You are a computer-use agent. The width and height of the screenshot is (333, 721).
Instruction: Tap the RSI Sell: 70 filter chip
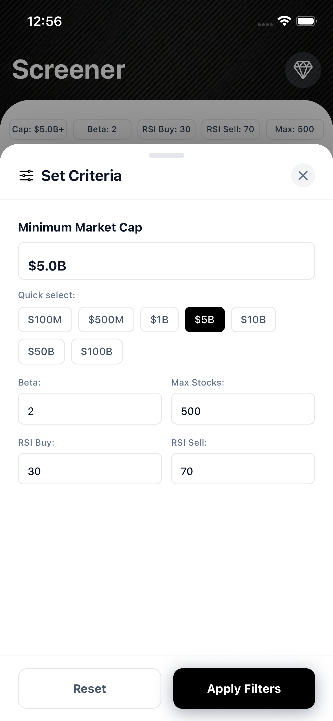click(x=231, y=129)
